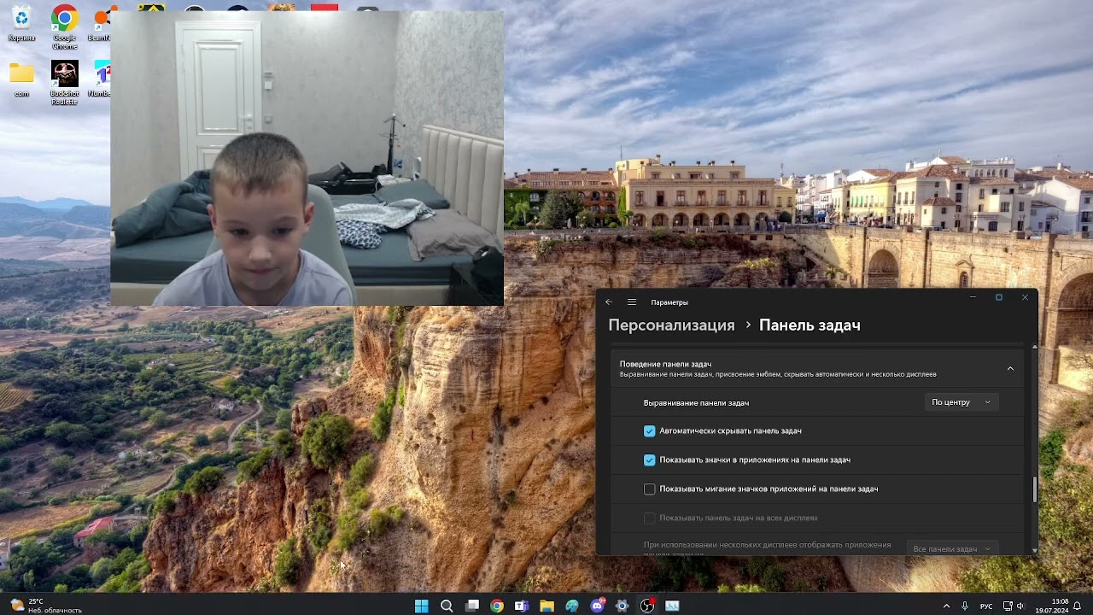The image size is (1093, 615).
Task: Open the monitor graph app on taskbar
Action: (x=672, y=606)
